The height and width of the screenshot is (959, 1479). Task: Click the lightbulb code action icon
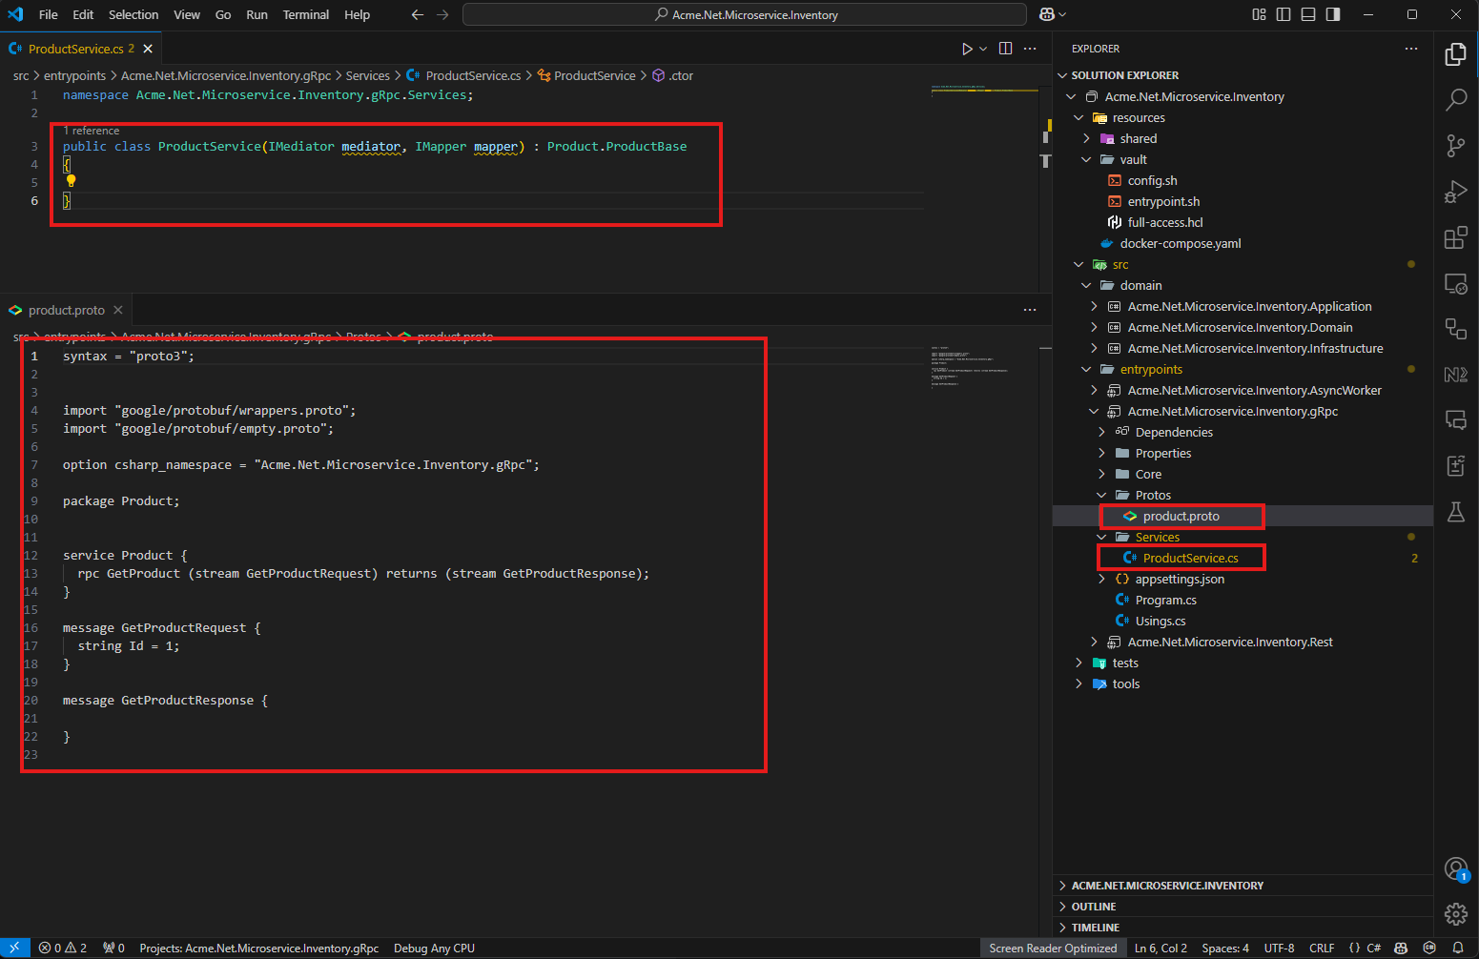pyautogui.click(x=71, y=181)
